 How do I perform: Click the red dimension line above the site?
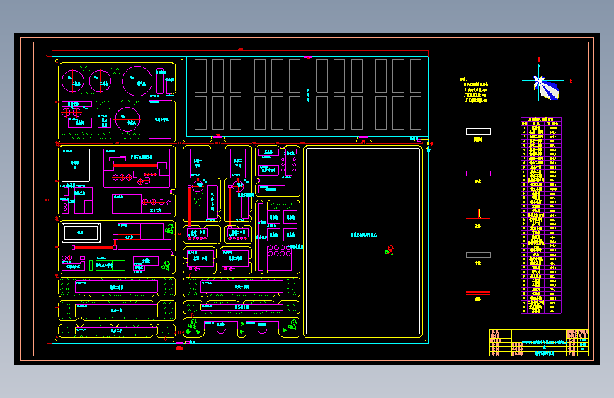coord(241,50)
